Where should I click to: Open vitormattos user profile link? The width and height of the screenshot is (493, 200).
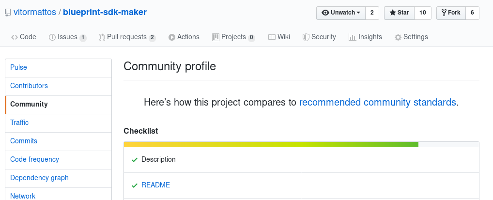coord(35,12)
